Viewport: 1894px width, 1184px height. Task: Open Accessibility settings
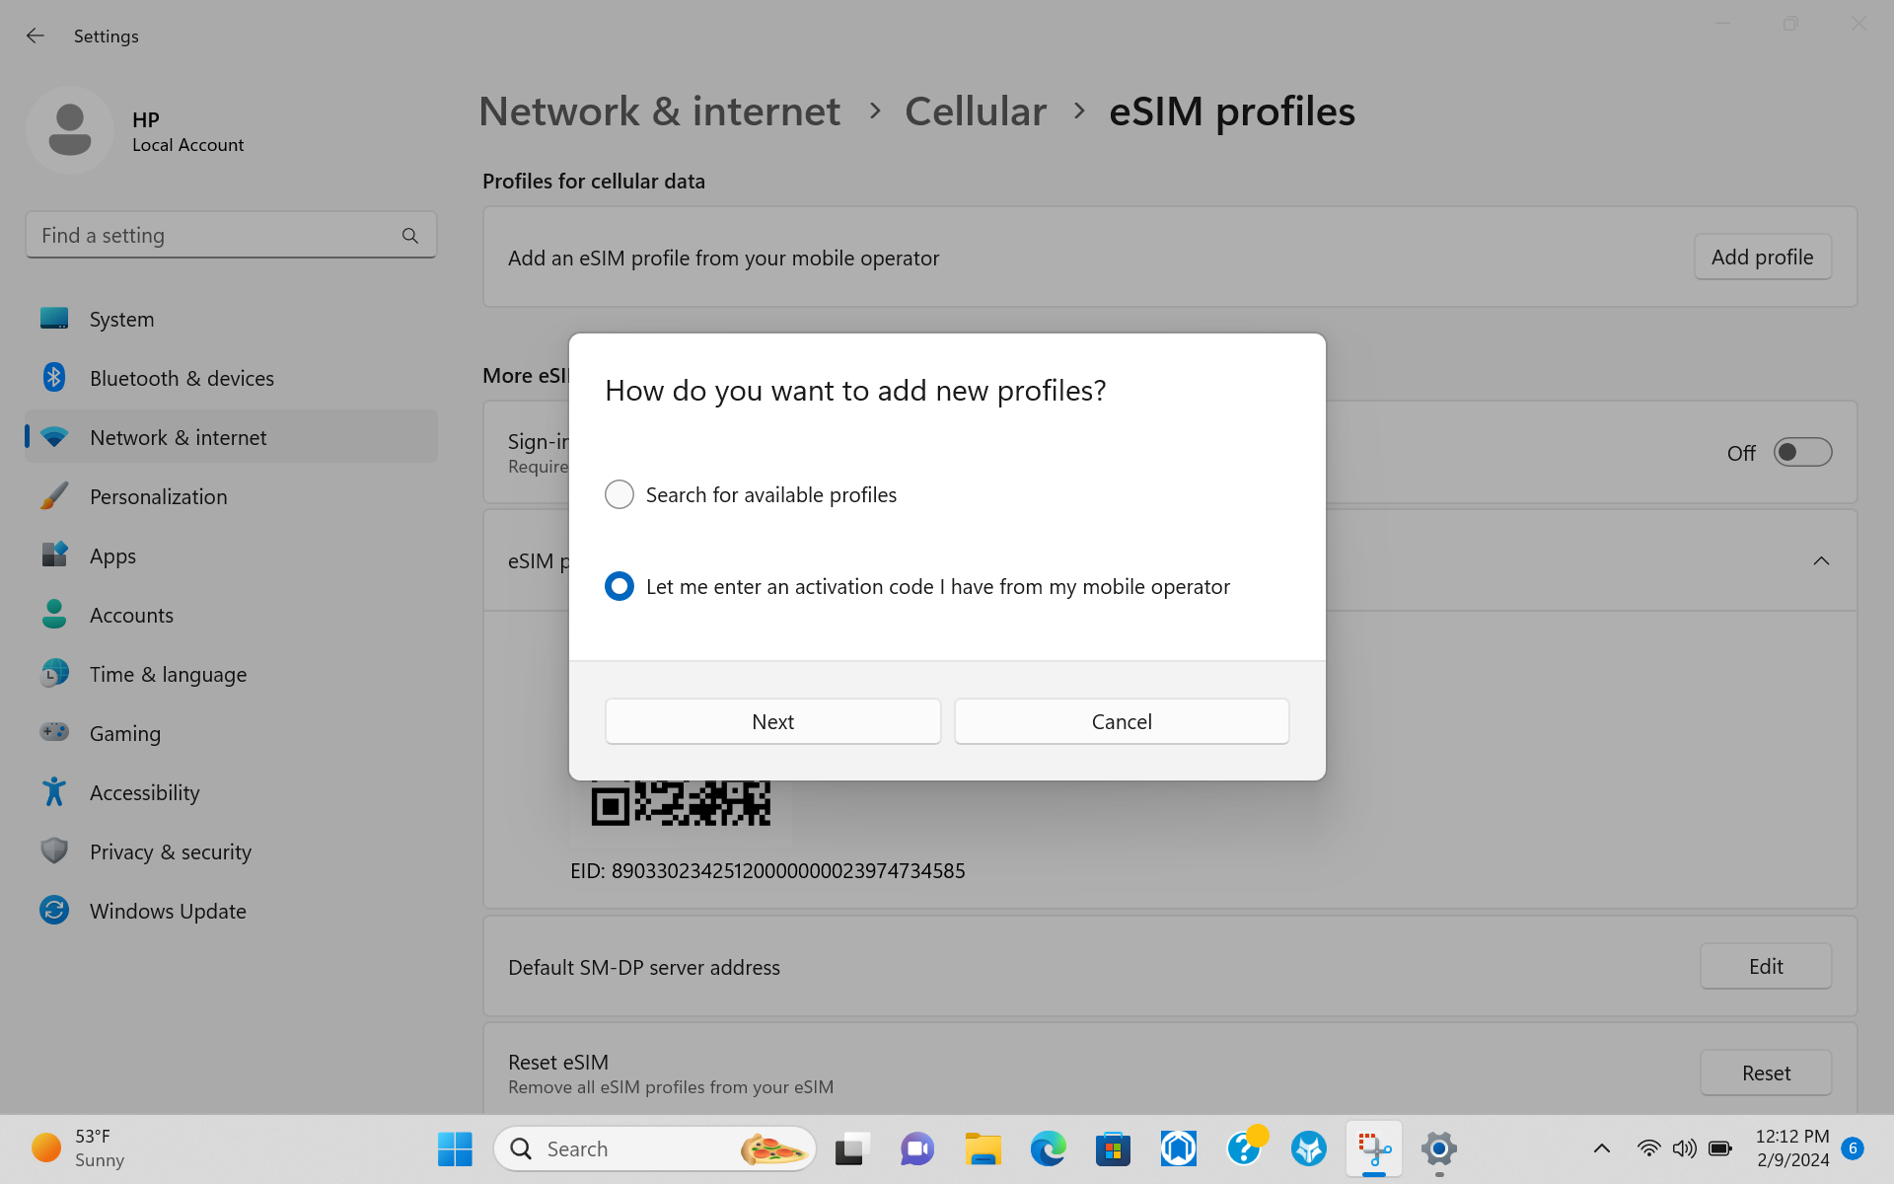pos(231,792)
